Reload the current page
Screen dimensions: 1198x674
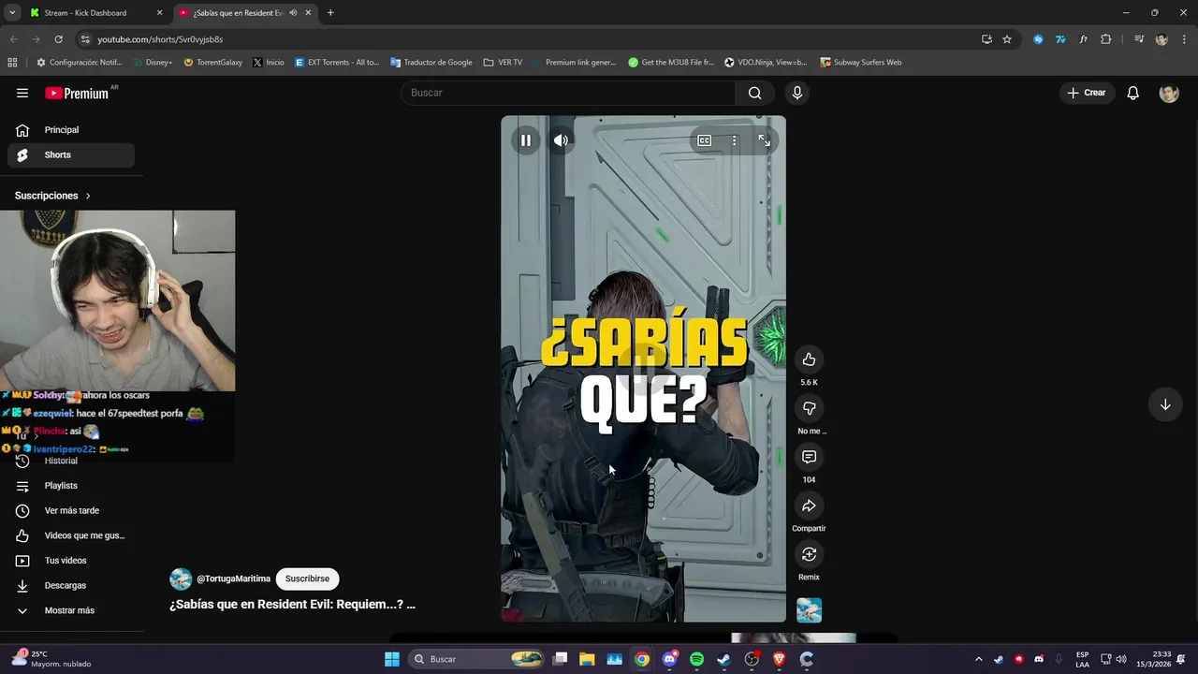pos(58,39)
